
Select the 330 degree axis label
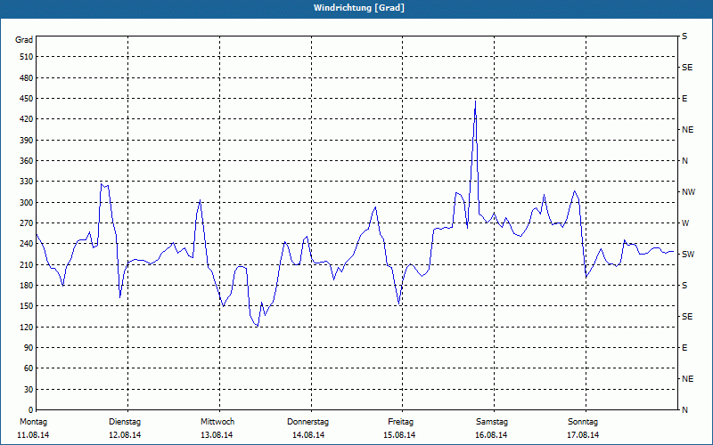pos(27,182)
